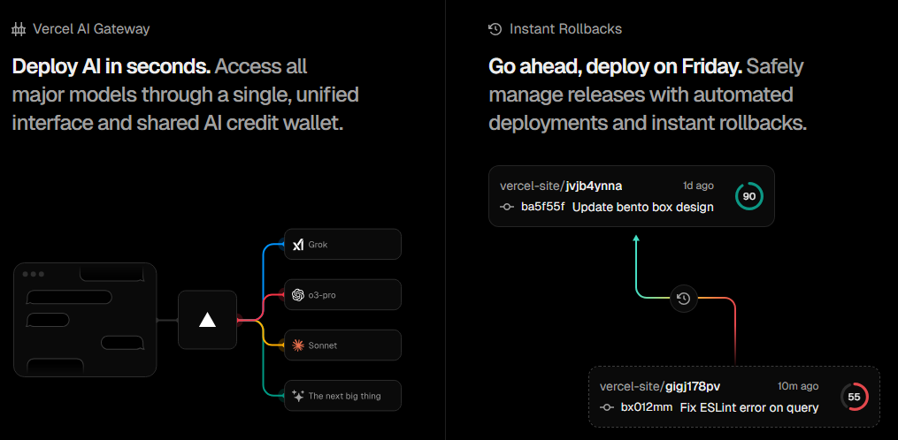898x440 pixels.
Task: Click the commit icon beside bx012mm
Action: click(607, 408)
